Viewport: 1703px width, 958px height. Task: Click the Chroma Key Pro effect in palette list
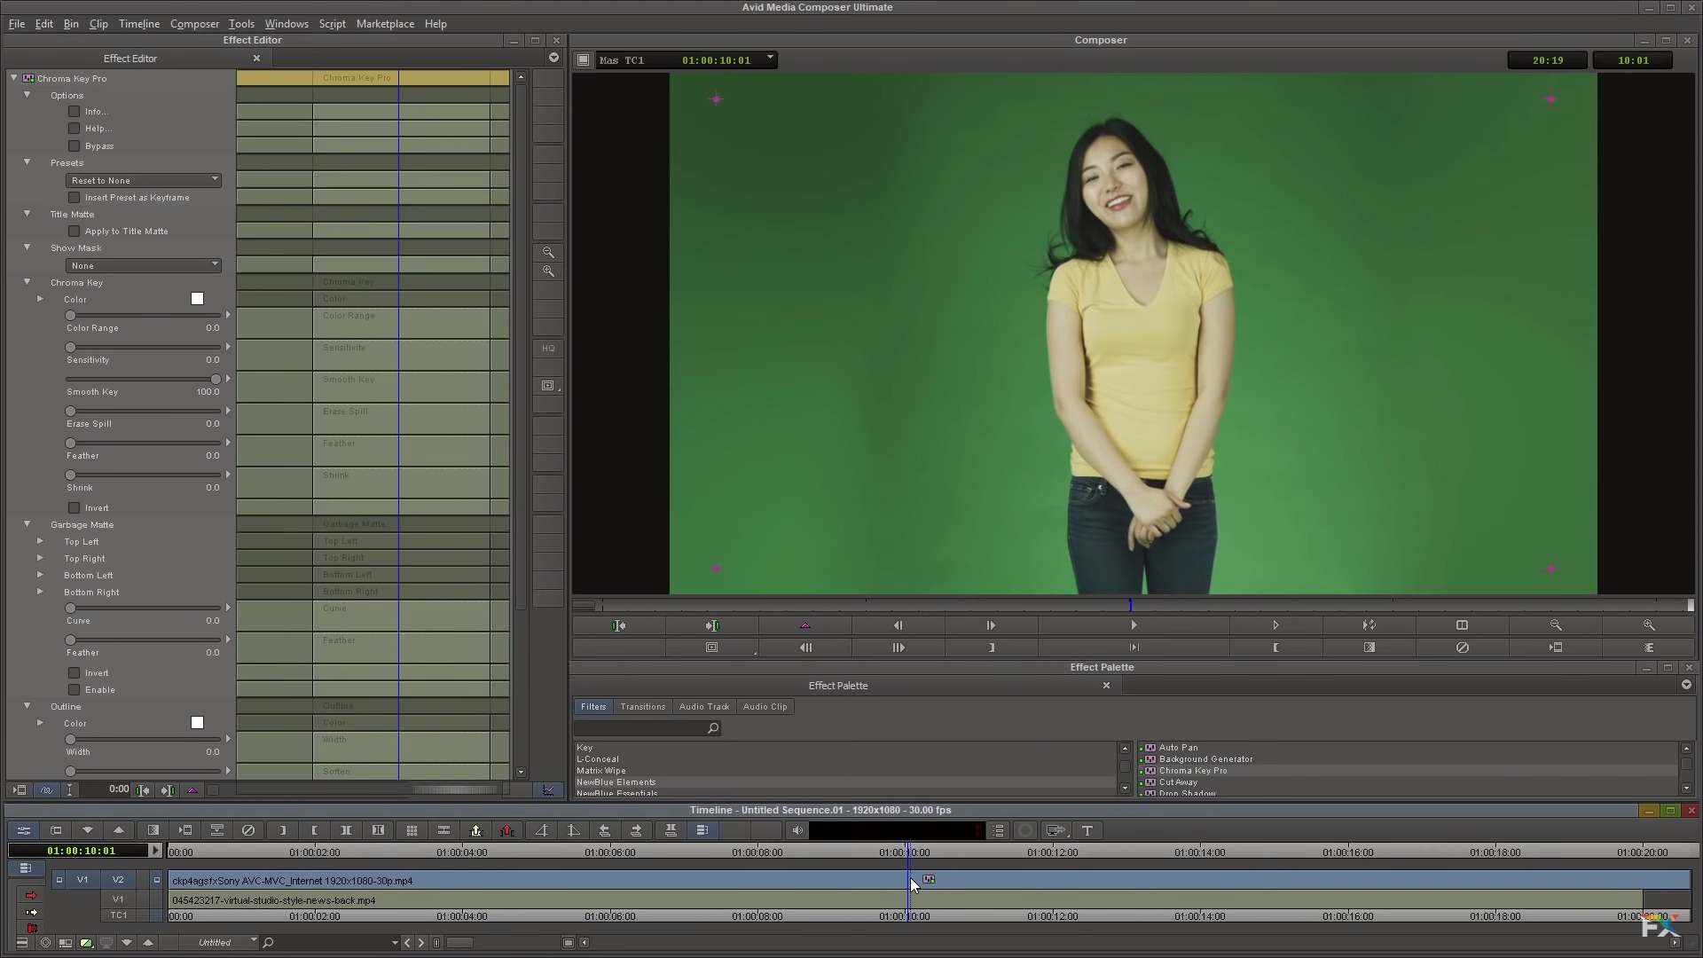[x=1192, y=770]
